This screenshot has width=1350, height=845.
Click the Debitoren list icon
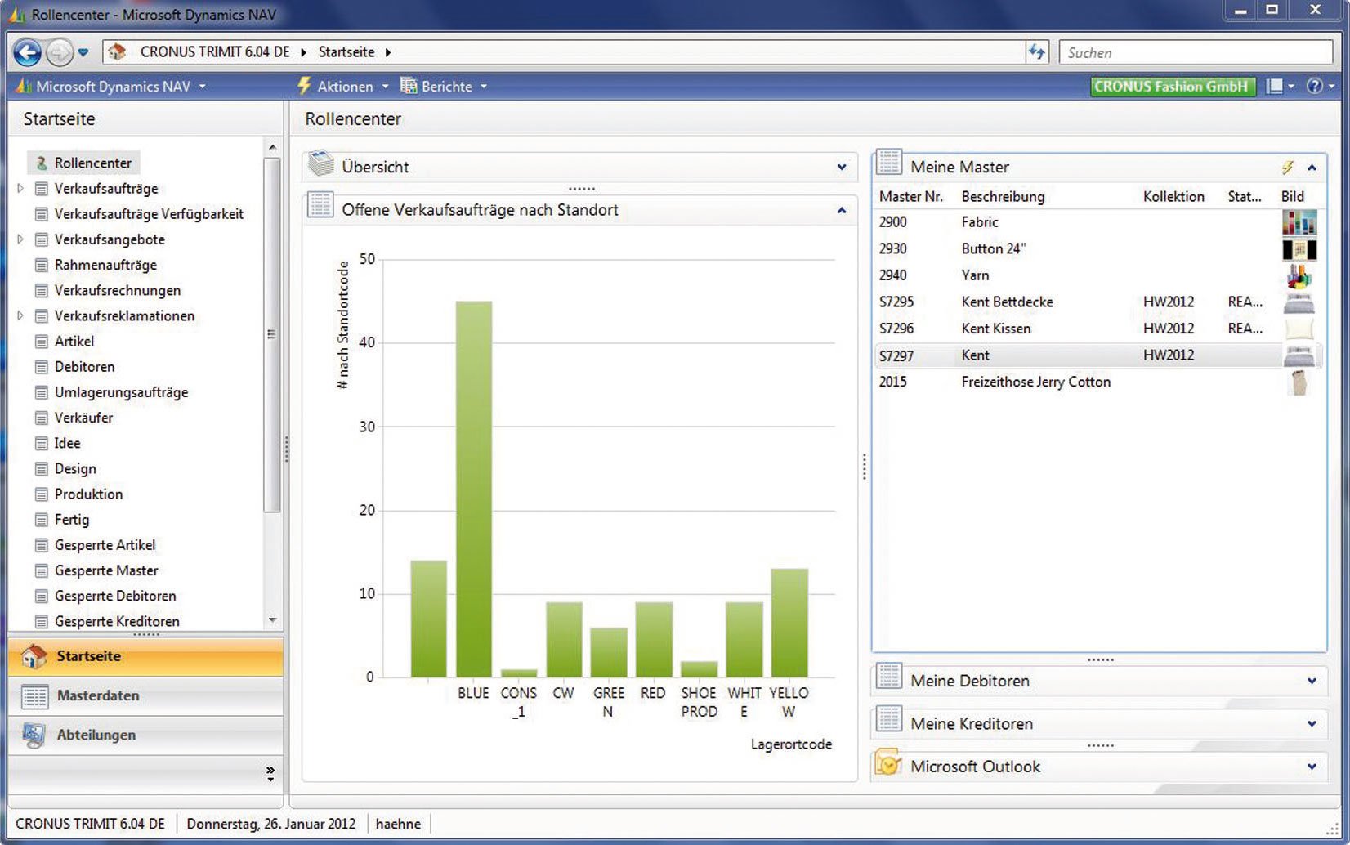[x=41, y=367]
